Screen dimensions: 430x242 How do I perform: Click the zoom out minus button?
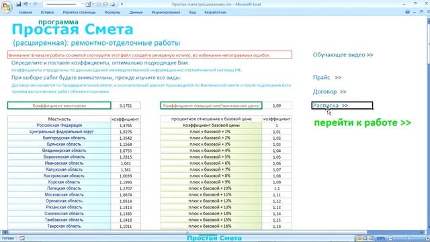click(391, 238)
